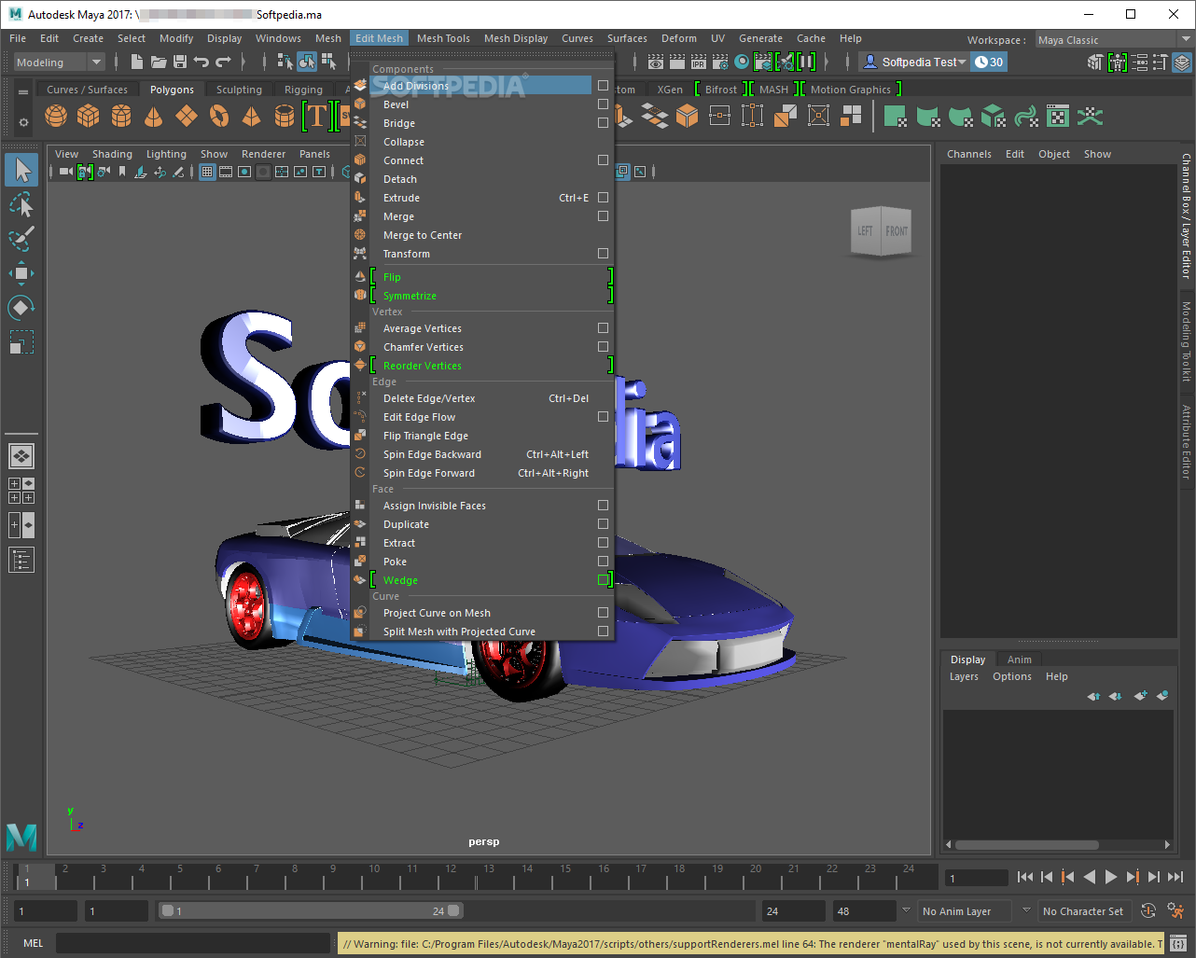Create a polygon cone from the shelf
The width and height of the screenshot is (1196, 958).
(x=154, y=117)
